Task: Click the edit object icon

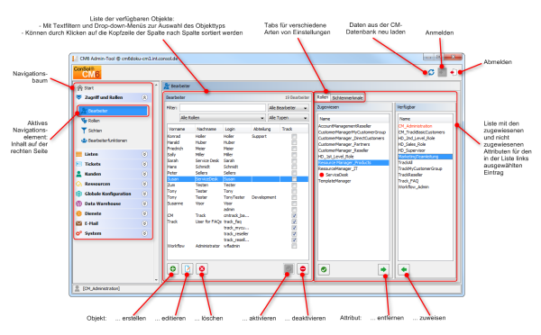Action: (188, 269)
